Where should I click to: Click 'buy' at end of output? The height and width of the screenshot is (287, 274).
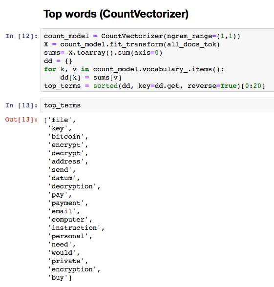[58, 278]
